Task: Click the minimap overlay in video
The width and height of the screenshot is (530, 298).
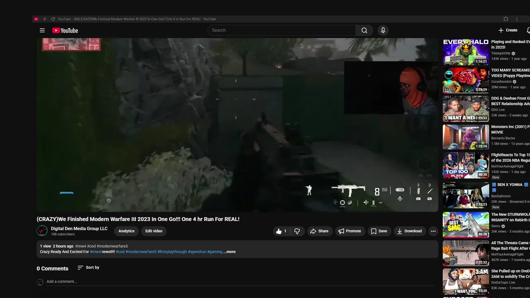Action: (71, 44)
